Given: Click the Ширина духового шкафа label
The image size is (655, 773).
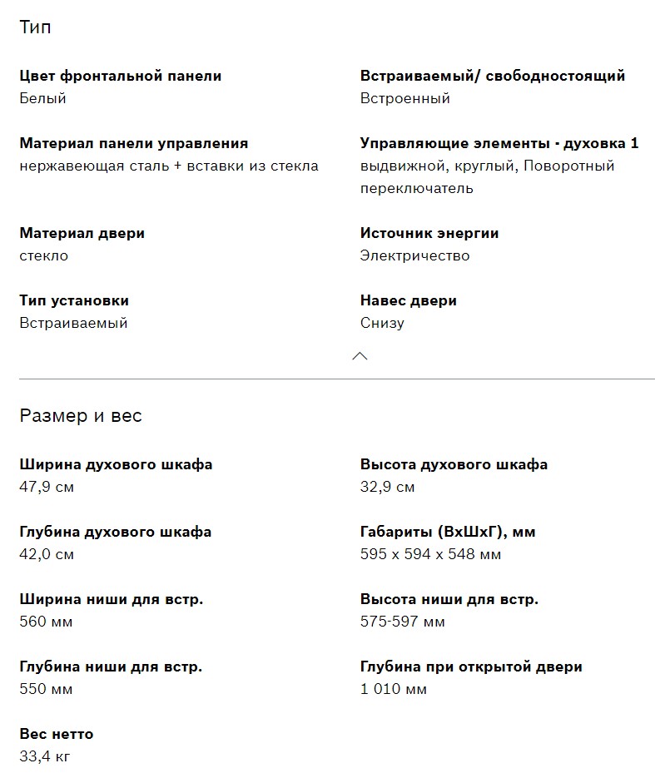Looking at the screenshot, I should (x=116, y=464).
